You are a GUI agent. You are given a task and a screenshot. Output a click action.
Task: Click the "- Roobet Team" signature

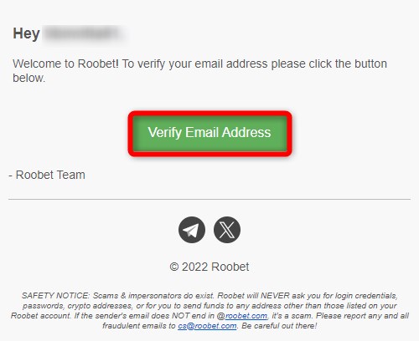[x=47, y=175]
